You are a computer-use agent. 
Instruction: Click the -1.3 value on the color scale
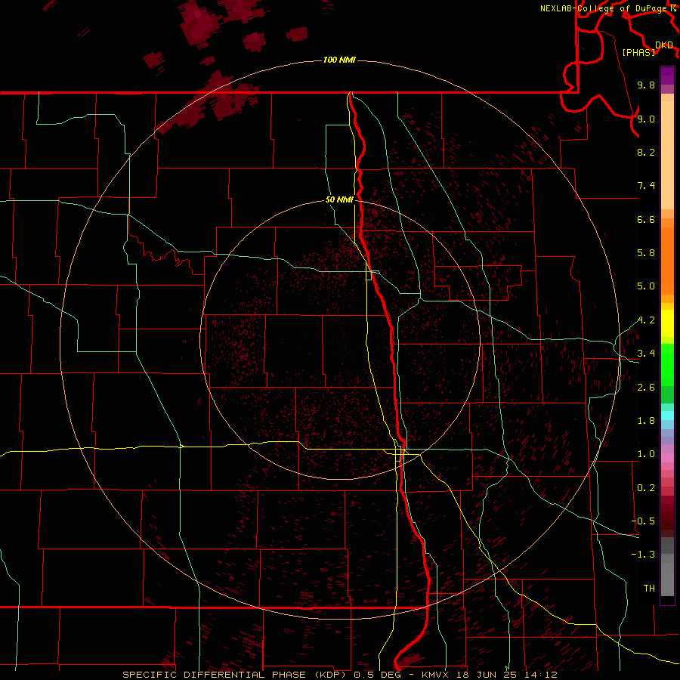644,555
